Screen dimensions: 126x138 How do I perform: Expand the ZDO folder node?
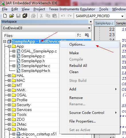(9, 120)
